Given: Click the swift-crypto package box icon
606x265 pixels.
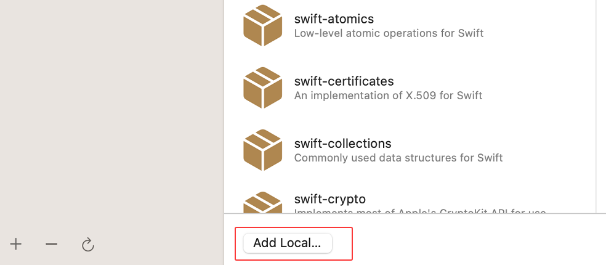Looking at the screenshot, I should pos(262,203).
